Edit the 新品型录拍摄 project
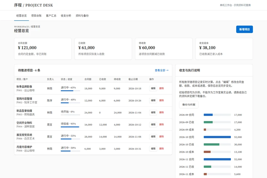Viewport: 267px width, 178px height. point(153,112)
